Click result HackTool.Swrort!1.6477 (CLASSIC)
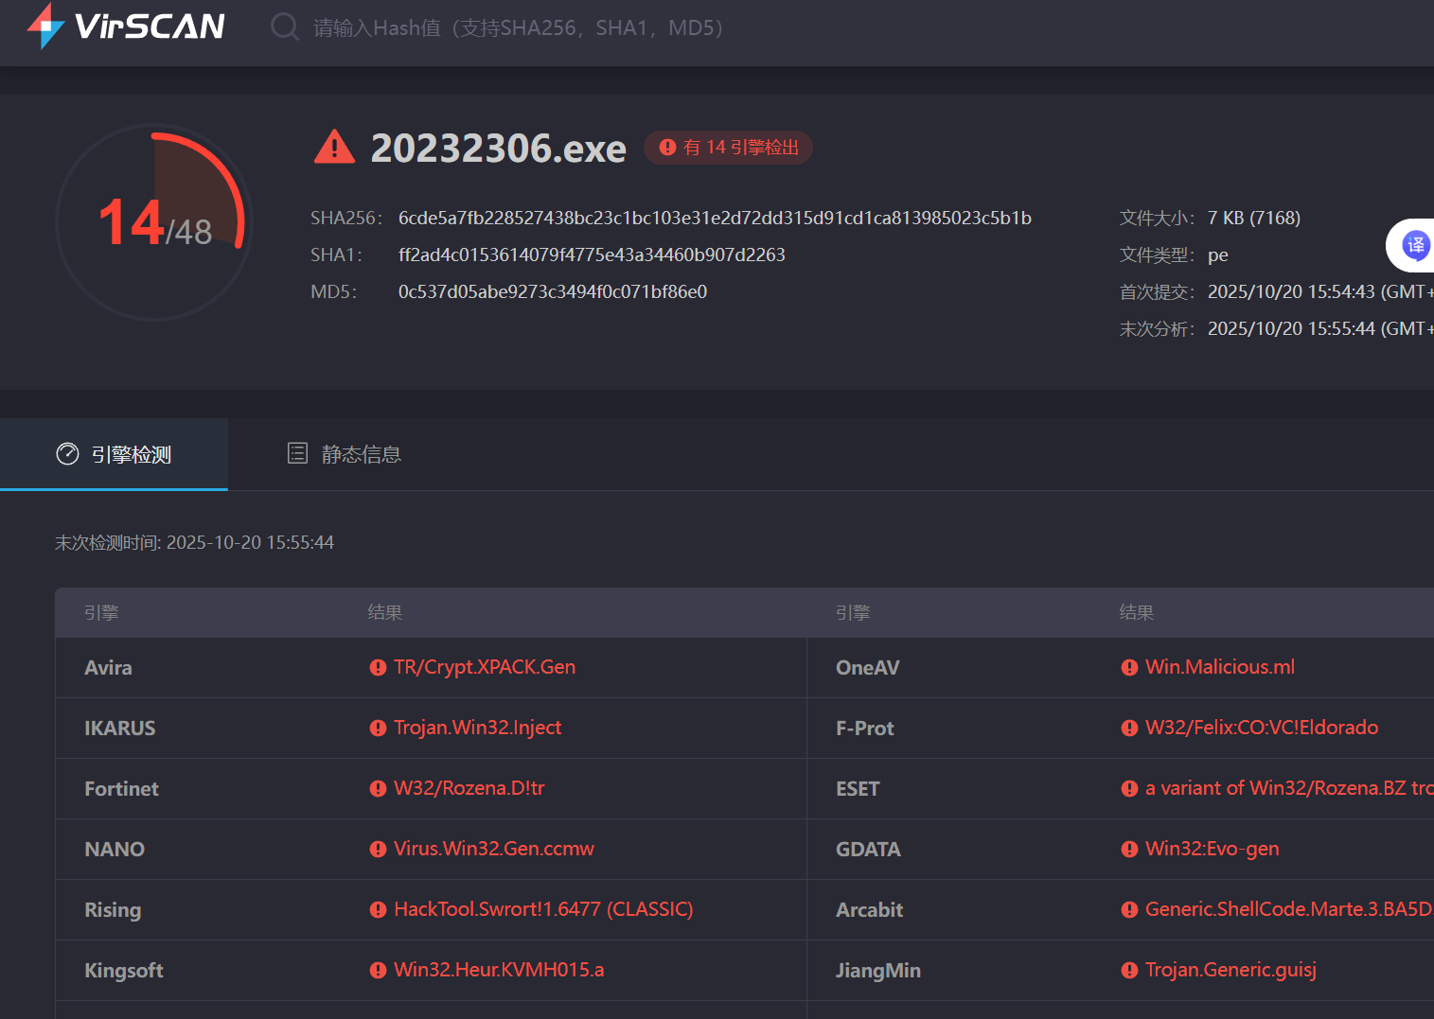1434x1019 pixels. (543, 909)
